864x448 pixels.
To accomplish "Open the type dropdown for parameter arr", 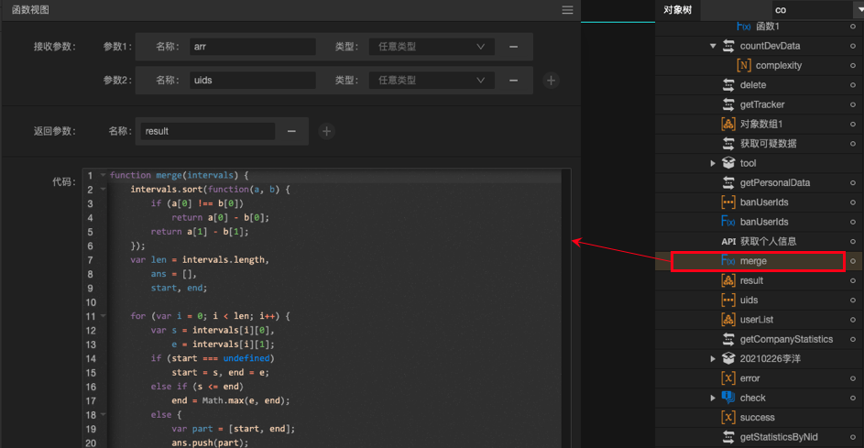I will (x=432, y=47).
